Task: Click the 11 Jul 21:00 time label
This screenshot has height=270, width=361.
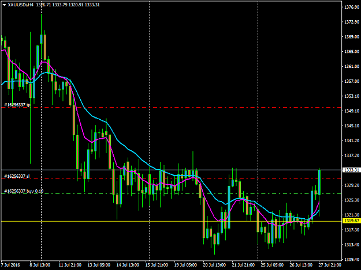Action: (70, 265)
